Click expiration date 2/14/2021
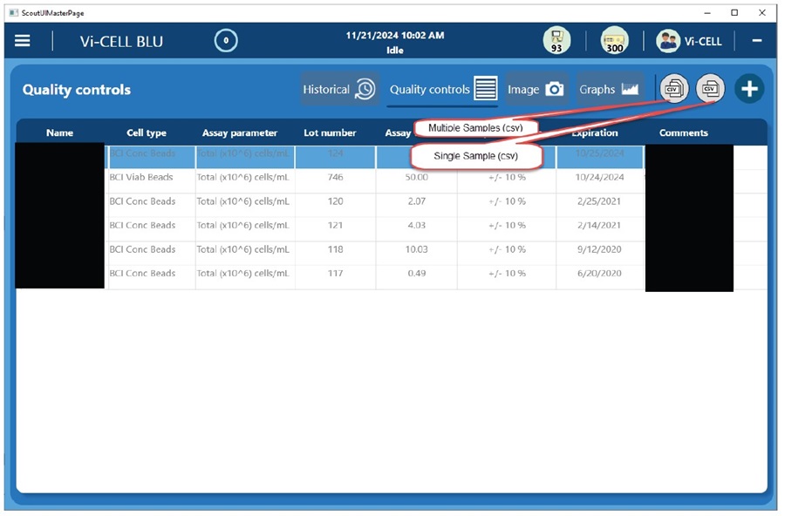 click(598, 225)
